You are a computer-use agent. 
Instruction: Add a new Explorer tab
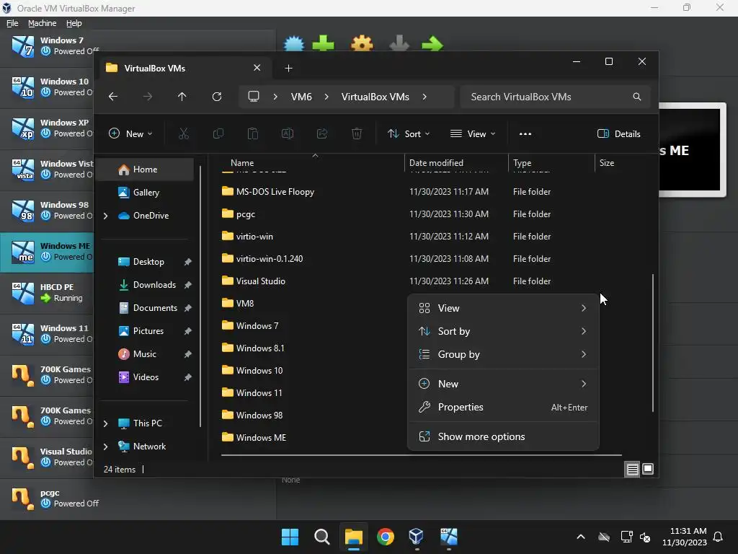point(288,69)
